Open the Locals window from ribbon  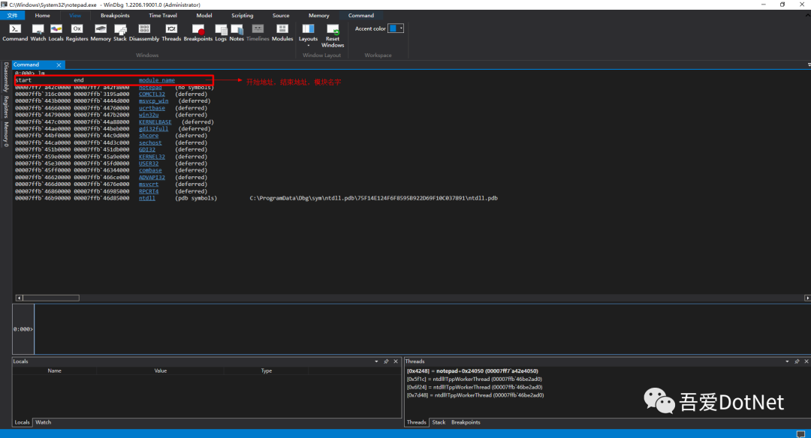coord(56,32)
